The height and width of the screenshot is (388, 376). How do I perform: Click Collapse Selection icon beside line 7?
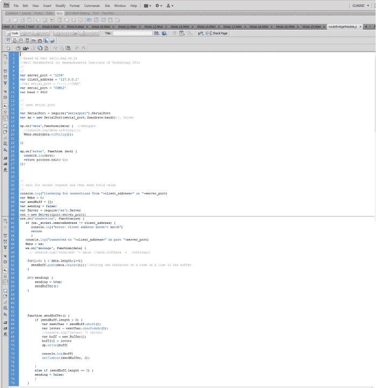5,77
